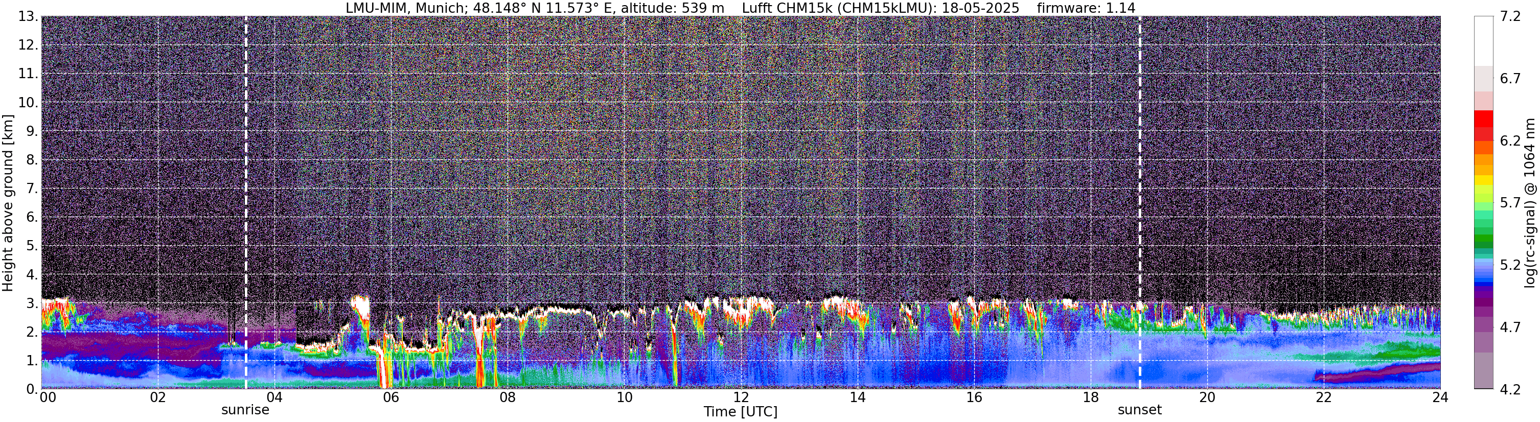The width and height of the screenshot is (1540, 422).
Task: Click the 'log(rc-signal) @ 1064 nm' colorbar label
Action: pyautogui.click(x=1529, y=203)
